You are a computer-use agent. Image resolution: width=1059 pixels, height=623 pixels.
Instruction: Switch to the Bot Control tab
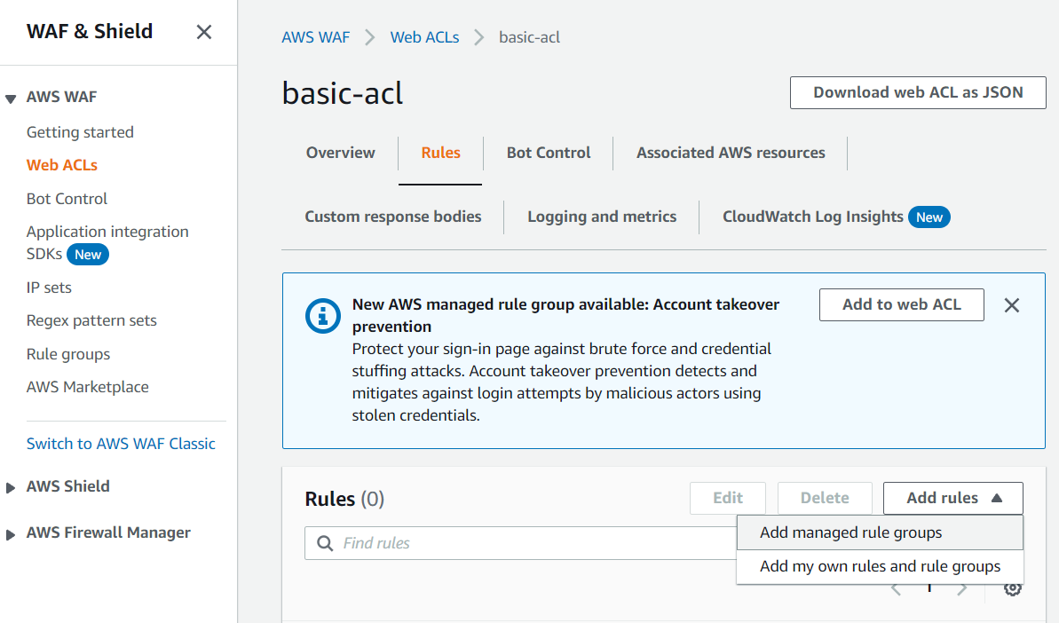(548, 153)
